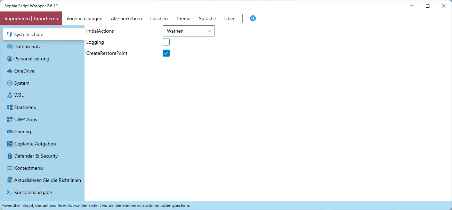Screen dimensions: 452x210
Task: Open the Sprache menu
Action: click(208, 18)
